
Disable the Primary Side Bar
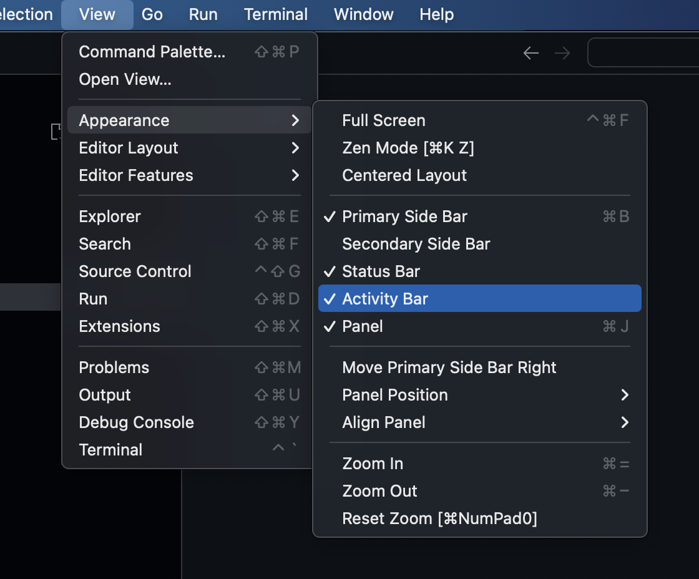(x=404, y=216)
